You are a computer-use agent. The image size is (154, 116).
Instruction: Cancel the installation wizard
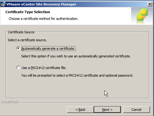[x=137, y=110]
